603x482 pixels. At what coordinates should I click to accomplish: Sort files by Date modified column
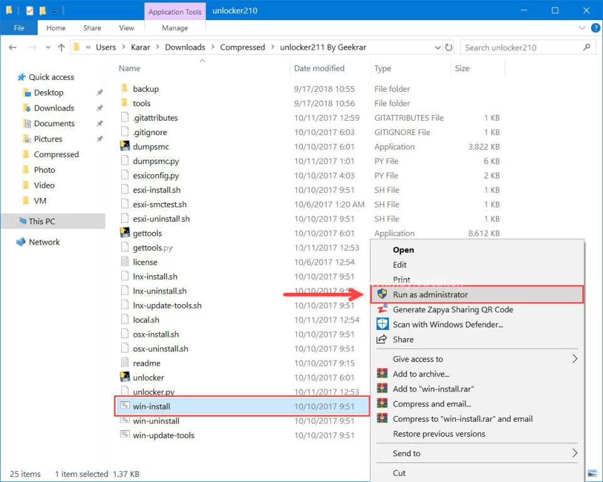(x=319, y=68)
